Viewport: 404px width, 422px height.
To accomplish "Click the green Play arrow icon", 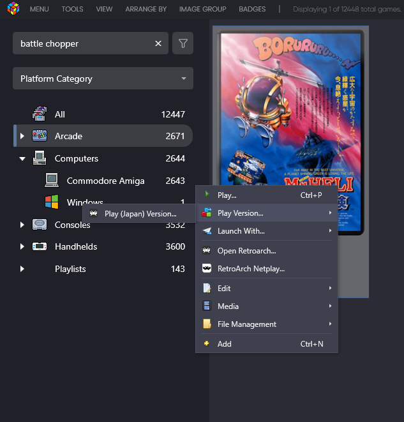I will coord(207,194).
